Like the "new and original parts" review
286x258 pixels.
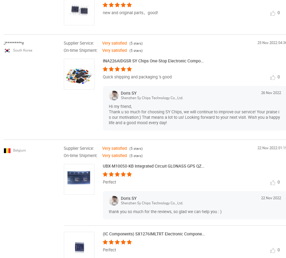tap(273, 13)
